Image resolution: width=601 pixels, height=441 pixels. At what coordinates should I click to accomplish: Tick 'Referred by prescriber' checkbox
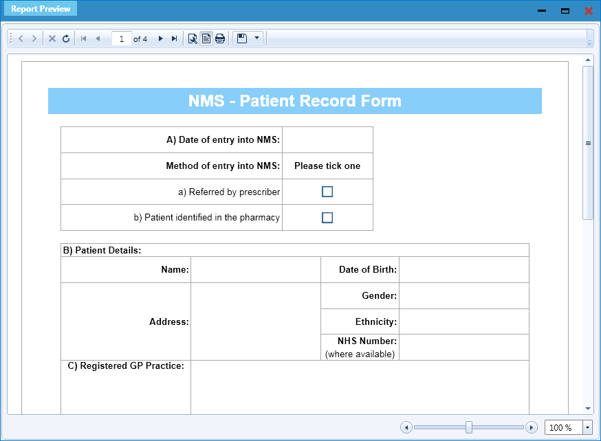coord(327,192)
